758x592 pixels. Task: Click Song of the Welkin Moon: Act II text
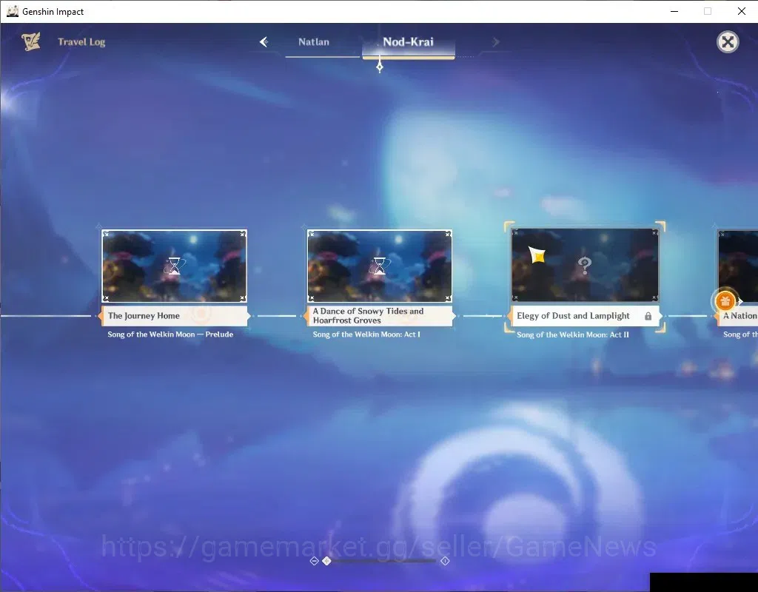[573, 334]
